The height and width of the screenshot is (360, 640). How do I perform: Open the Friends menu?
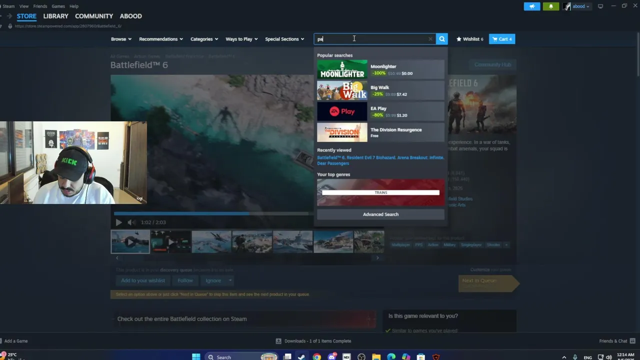click(x=40, y=6)
